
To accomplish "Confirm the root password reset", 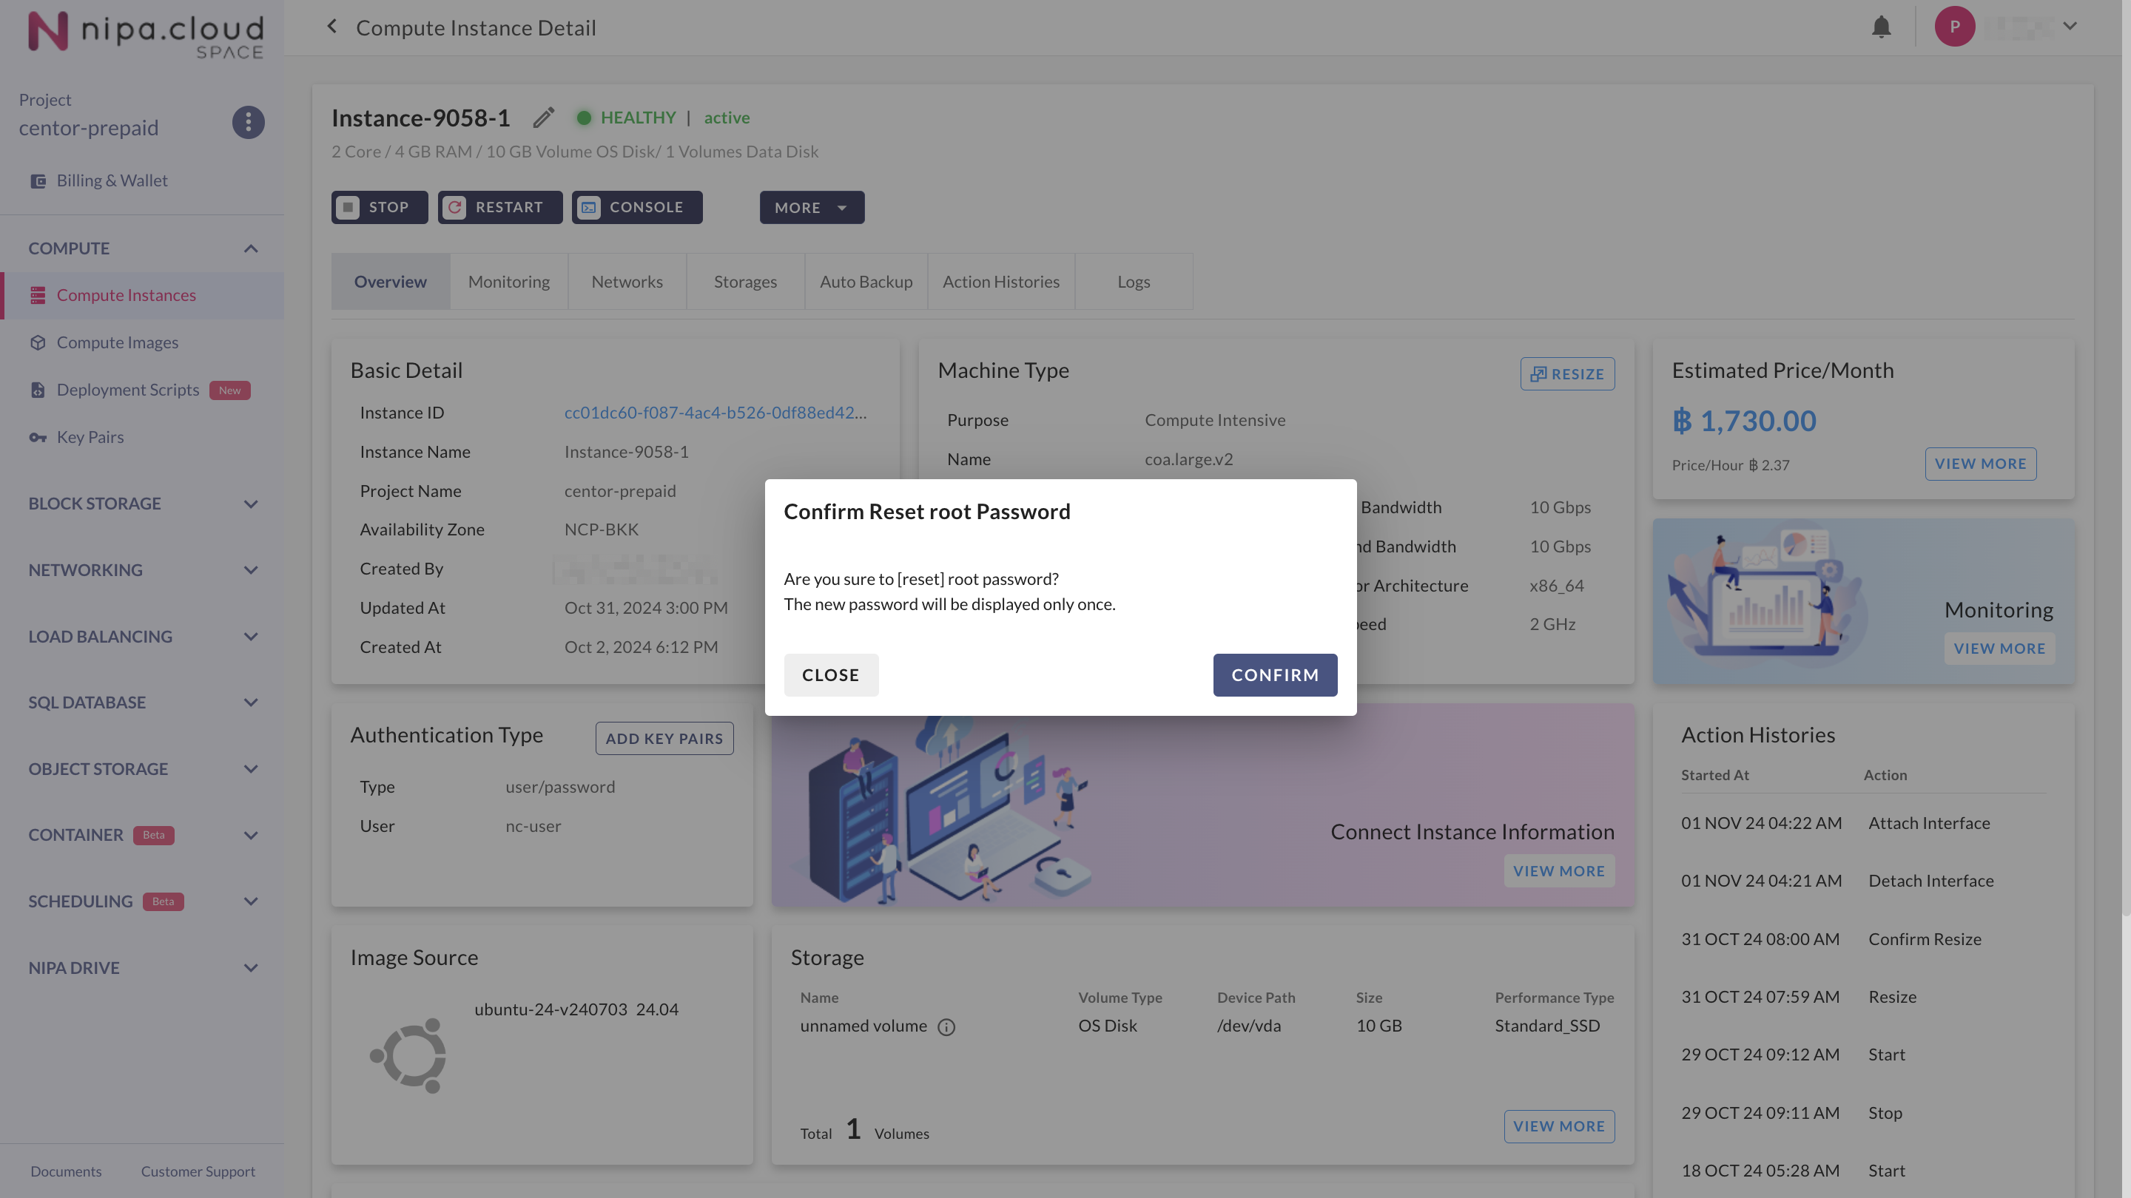I will [1274, 674].
